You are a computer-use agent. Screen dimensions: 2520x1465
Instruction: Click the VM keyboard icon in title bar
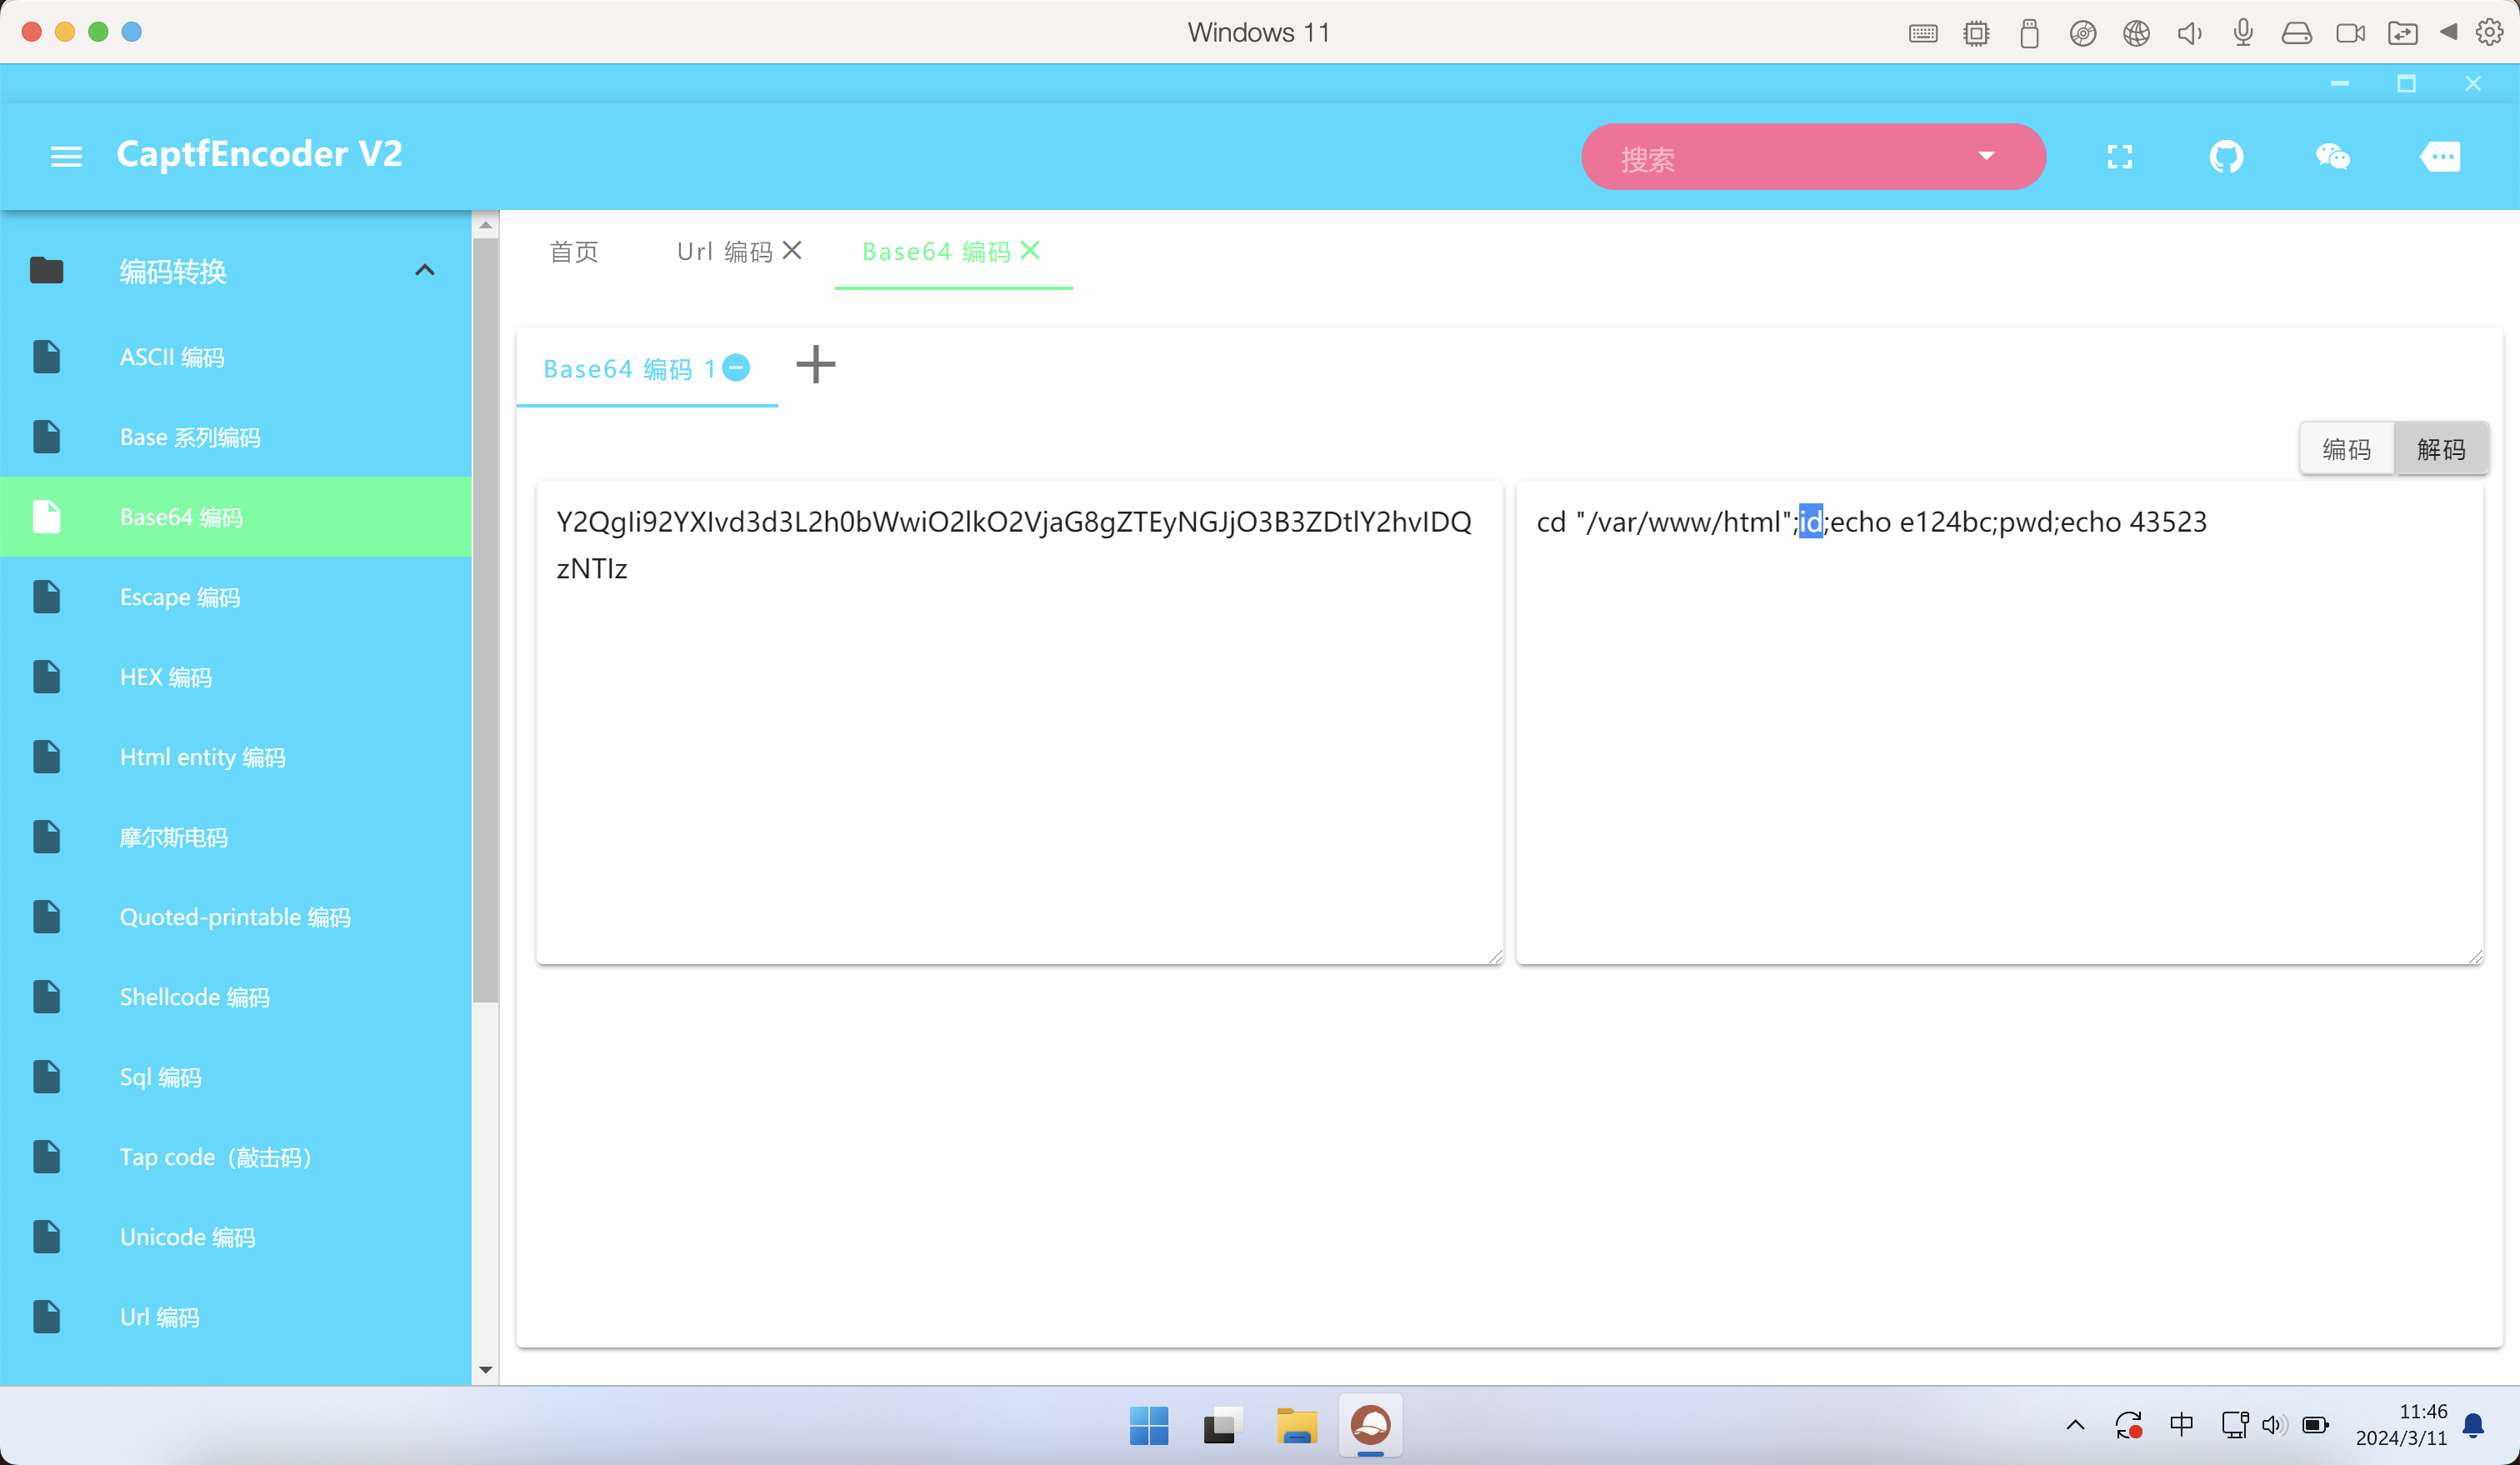coord(1922,33)
